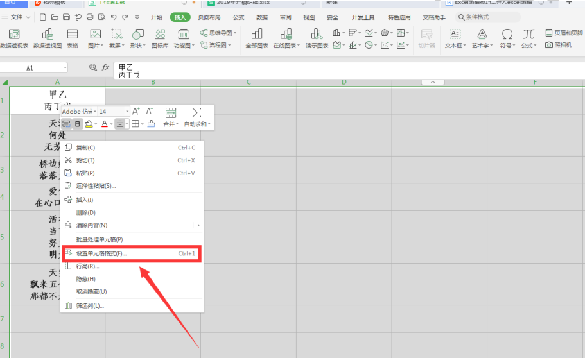585x358 pixels.
Task: Expand 清除内容(N) submenu arrow
Action: pos(198,225)
